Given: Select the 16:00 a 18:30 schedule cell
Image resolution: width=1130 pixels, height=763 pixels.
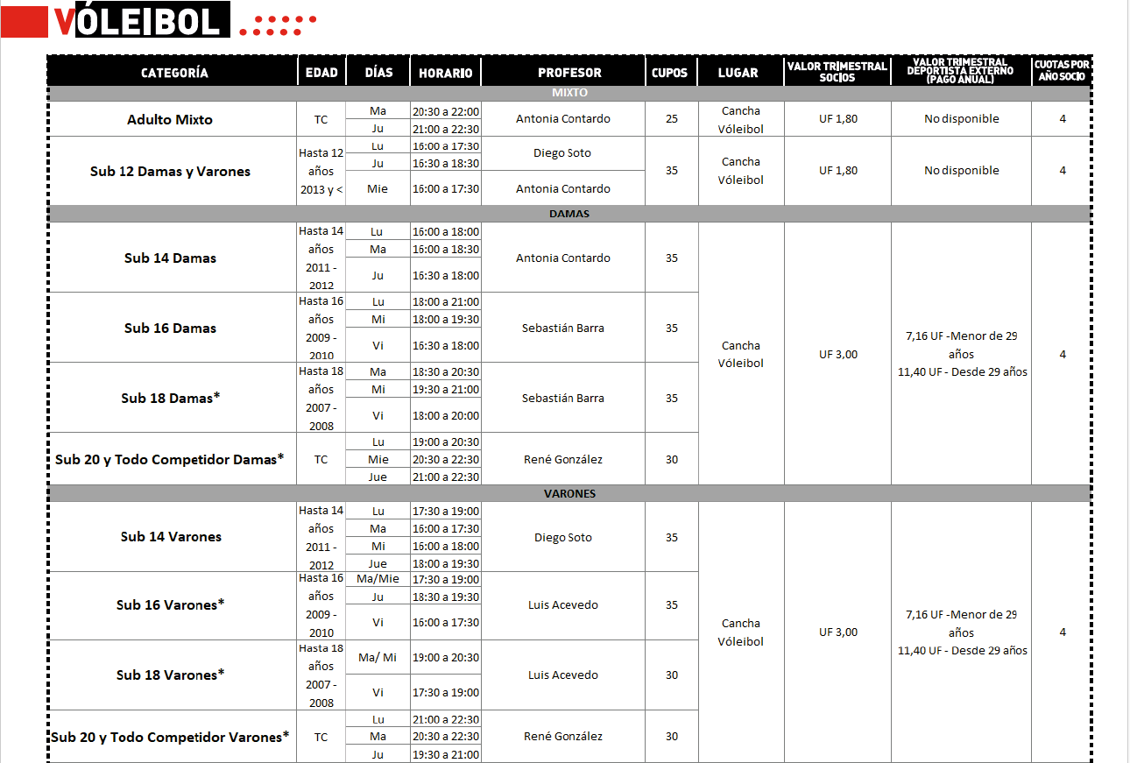Looking at the screenshot, I should tap(445, 249).
